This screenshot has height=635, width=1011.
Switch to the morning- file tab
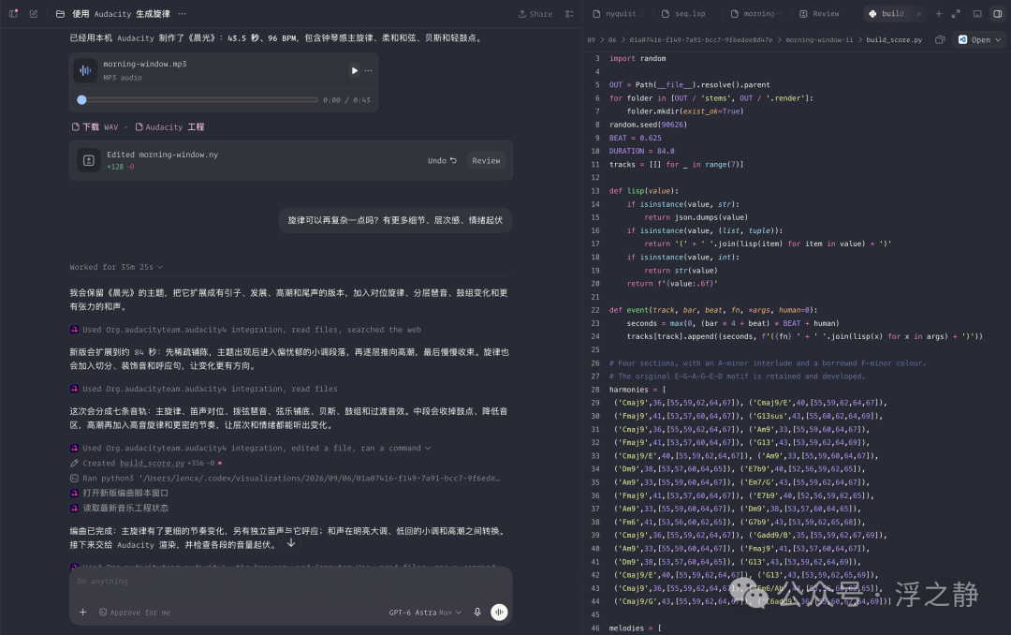click(755, 13)
